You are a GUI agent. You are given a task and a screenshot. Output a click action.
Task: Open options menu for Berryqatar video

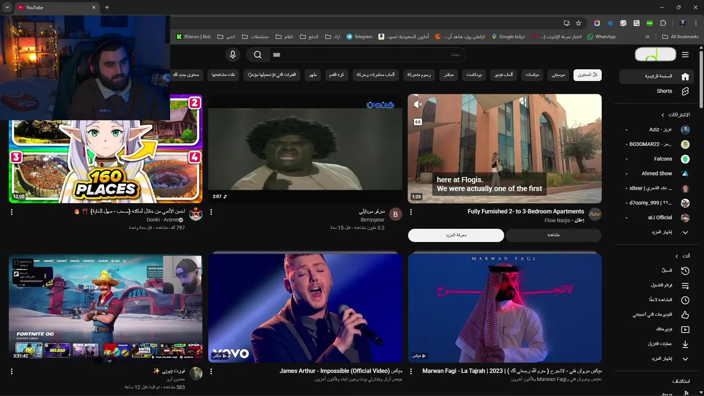pos(211,212)
